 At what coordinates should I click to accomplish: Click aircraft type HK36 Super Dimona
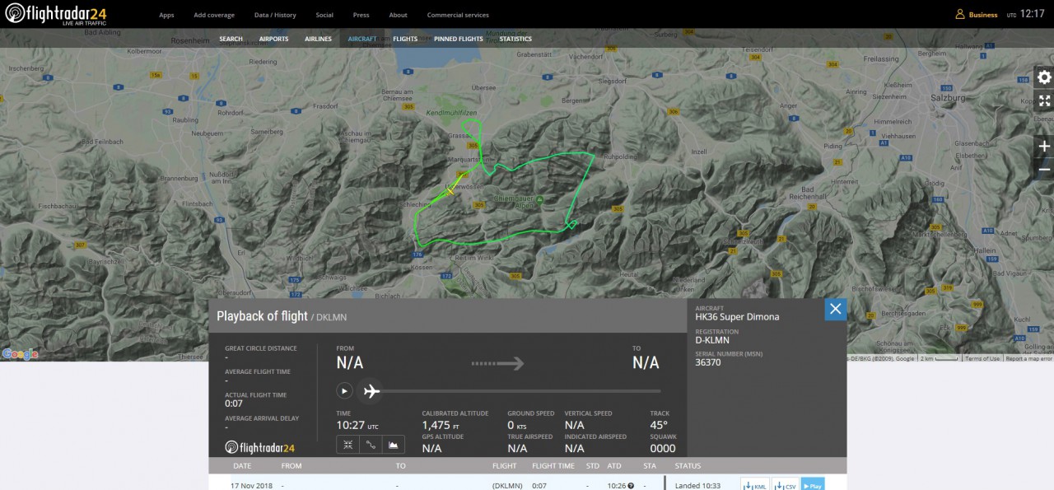point(737,317)
